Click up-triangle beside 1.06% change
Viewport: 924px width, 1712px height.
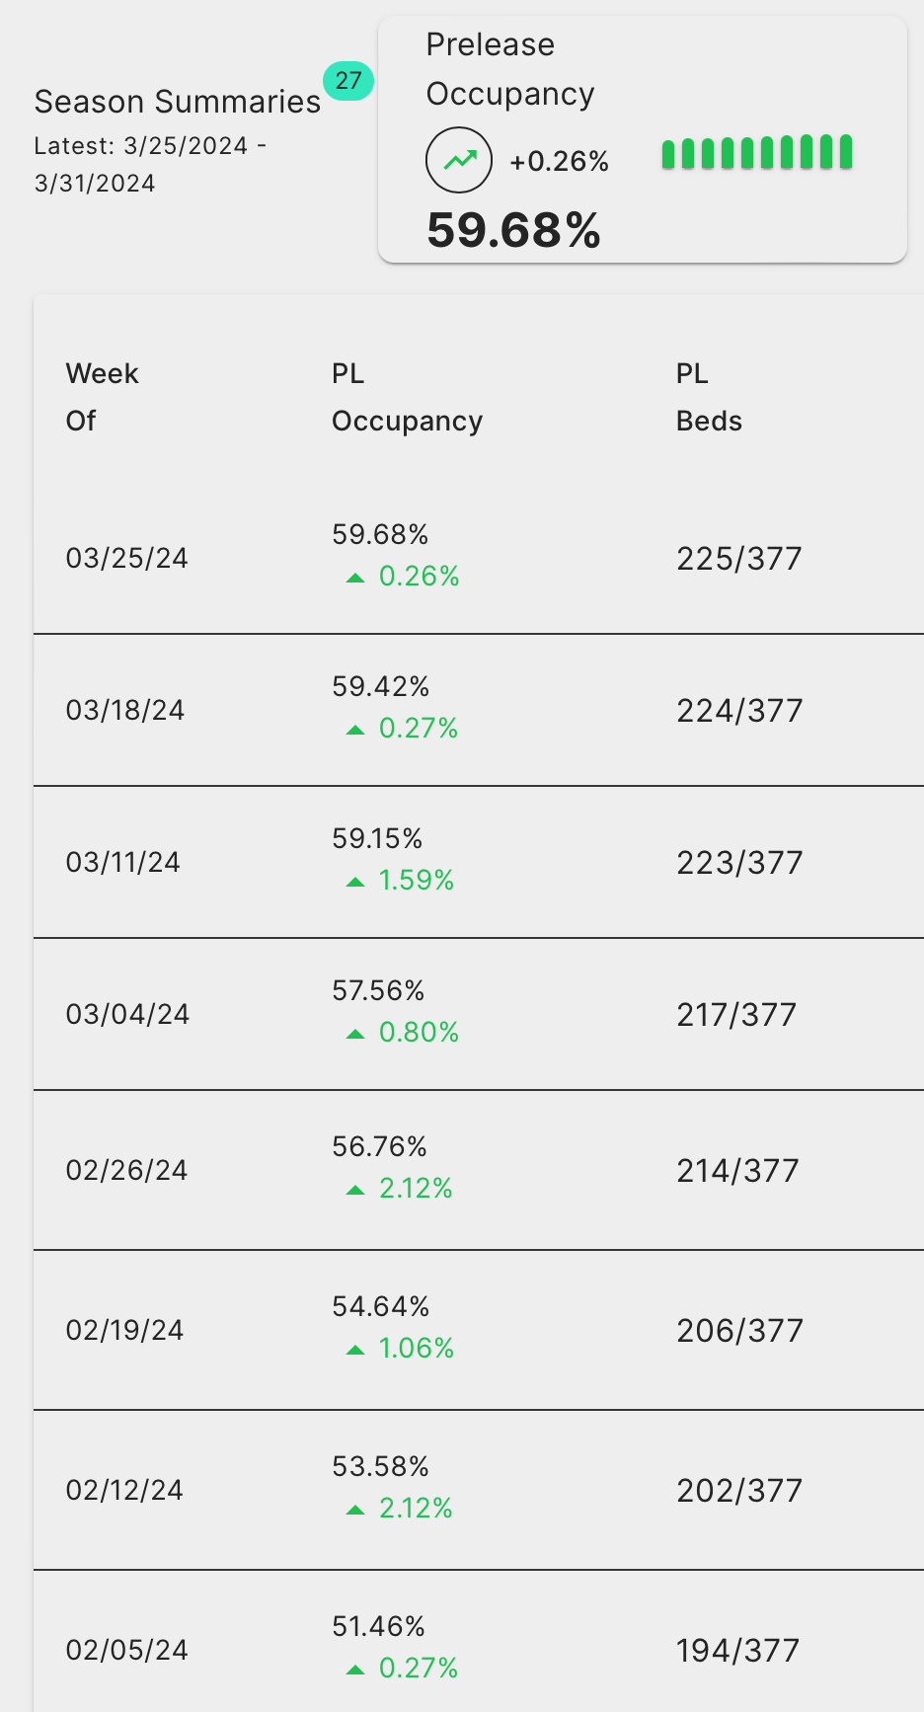[355, 1350]
